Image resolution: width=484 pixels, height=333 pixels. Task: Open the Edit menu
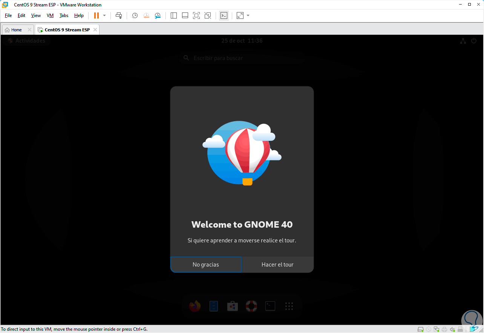tap(21, 15)
